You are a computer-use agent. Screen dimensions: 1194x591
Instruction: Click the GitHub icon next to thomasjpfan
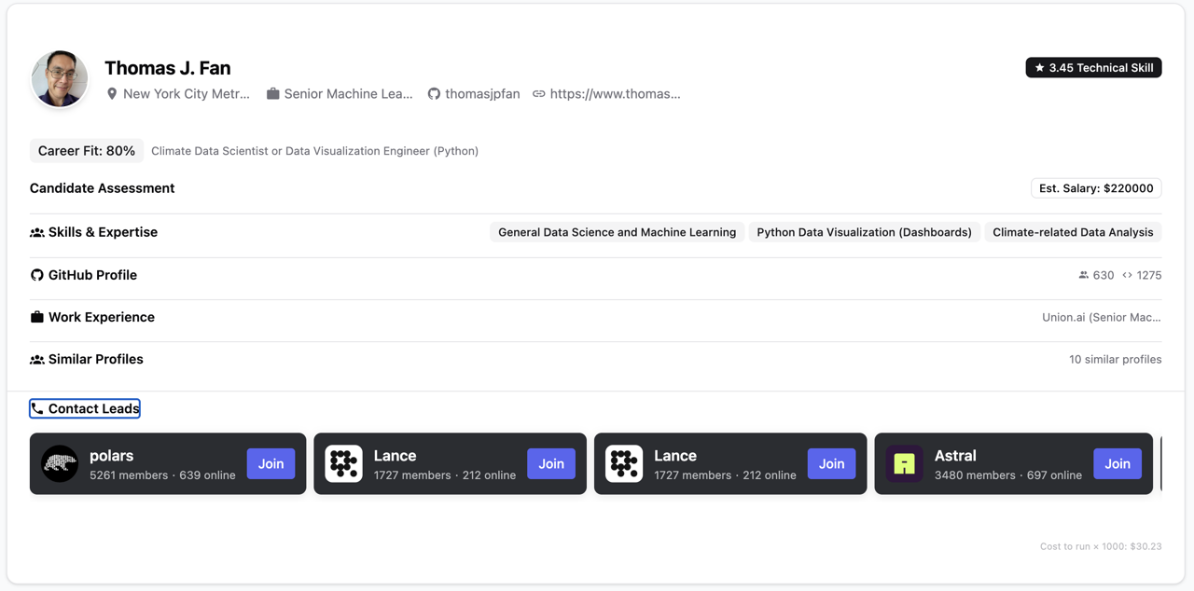click(434, 94)
